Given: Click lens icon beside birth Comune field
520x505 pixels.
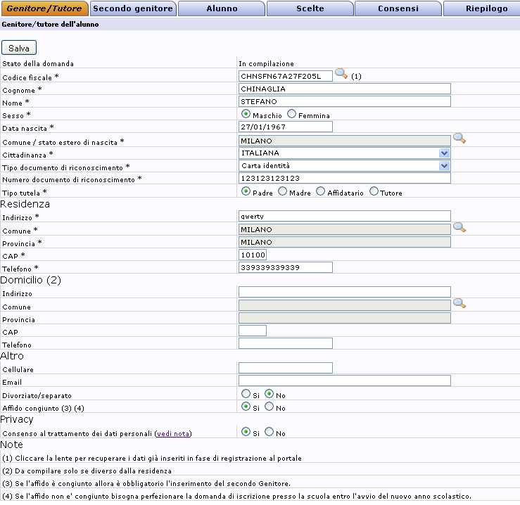Looking at the screenshot, I should [459, 139].
